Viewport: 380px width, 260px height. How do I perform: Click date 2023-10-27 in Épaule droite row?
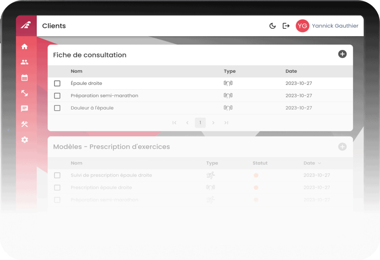point(299,83)
